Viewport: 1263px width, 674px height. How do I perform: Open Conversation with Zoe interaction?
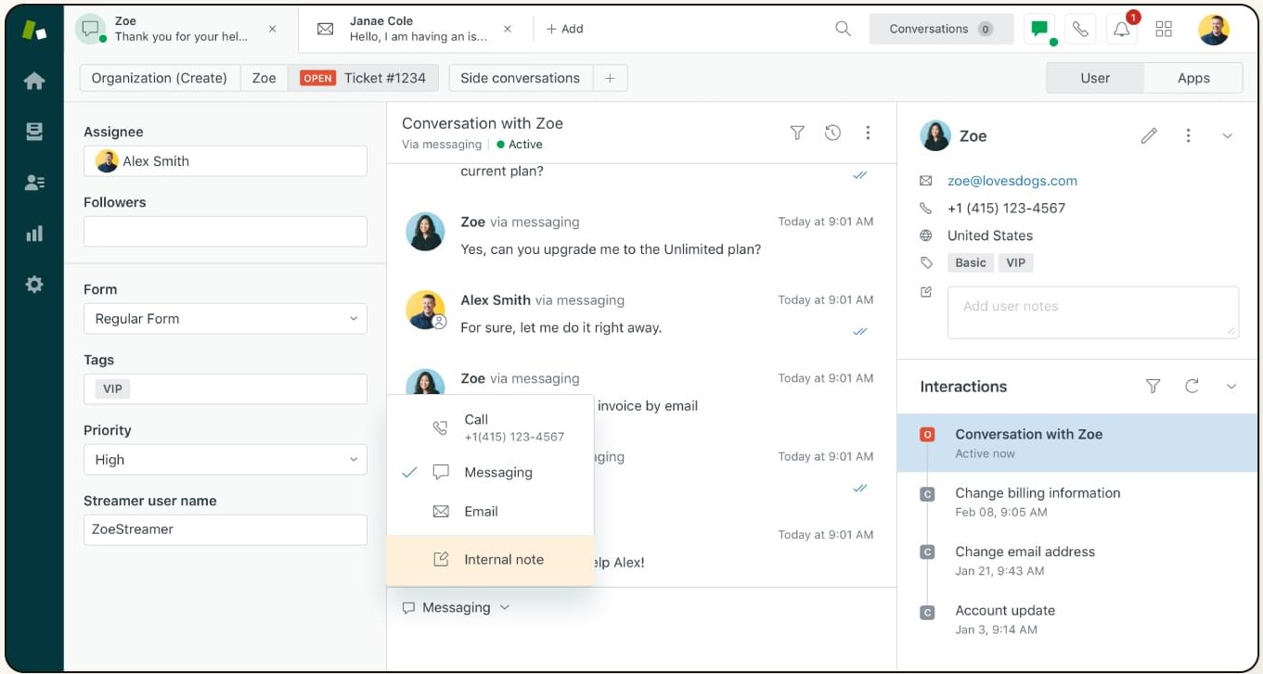click(x=1079, y=442)
